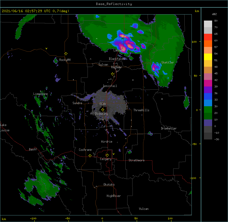Click the yellow diamond marker beside RockyMH
The height and width of the screenshot is (222, 228).
click(66, 54)
